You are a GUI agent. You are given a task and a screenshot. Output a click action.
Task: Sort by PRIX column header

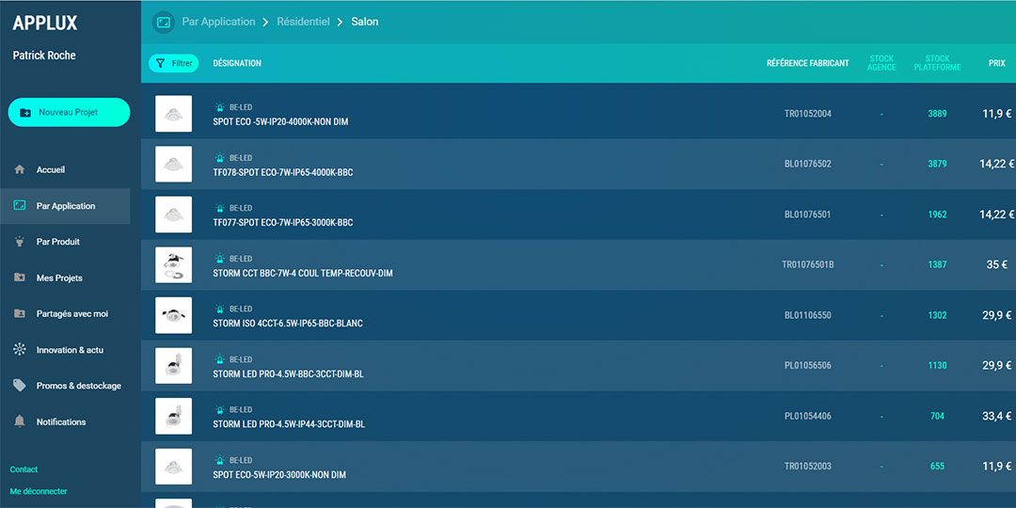point(996,64)
